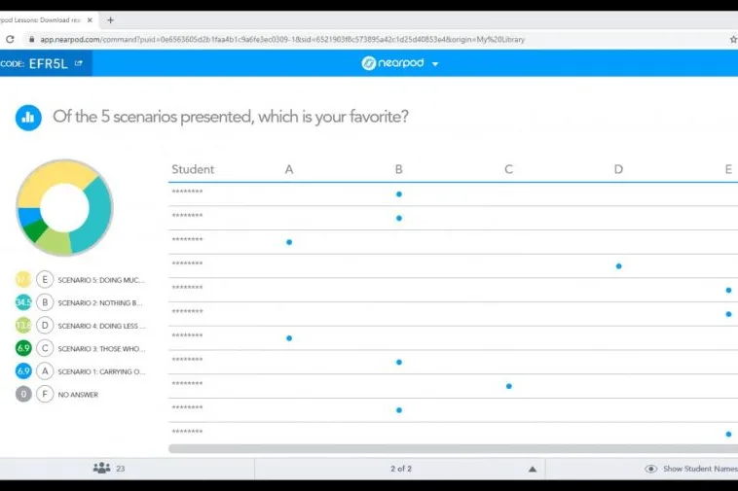Click the app.nearpod.com URL field
738x491 pixels.
click(282, 40)
